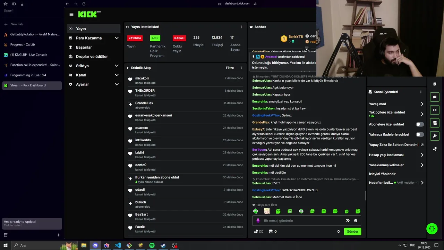
Task: Open Yavaş mod settings
Action: 396,104
